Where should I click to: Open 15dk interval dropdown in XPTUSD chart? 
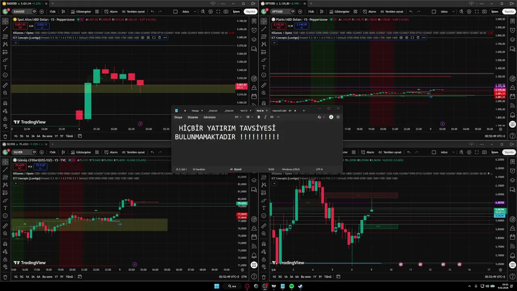pyautogui.click(x=311, y=12)
